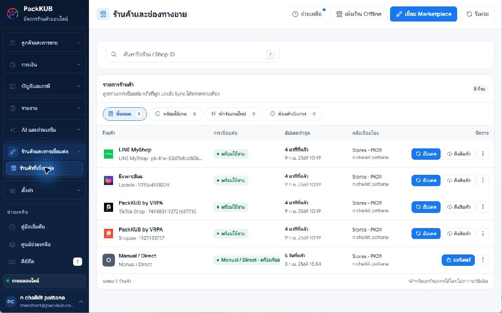Focus the shop name search field
Screen dimensions: 502x313
coord(192,54)
